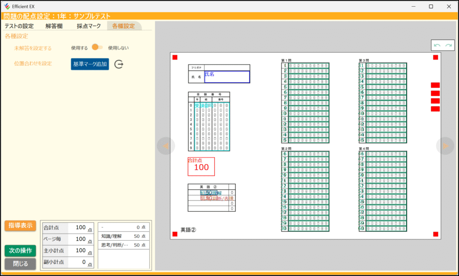This screenshot has height=276, width=459.
Task: Toggle the 未解答を設定する switch
Action: tap(97, 47)
